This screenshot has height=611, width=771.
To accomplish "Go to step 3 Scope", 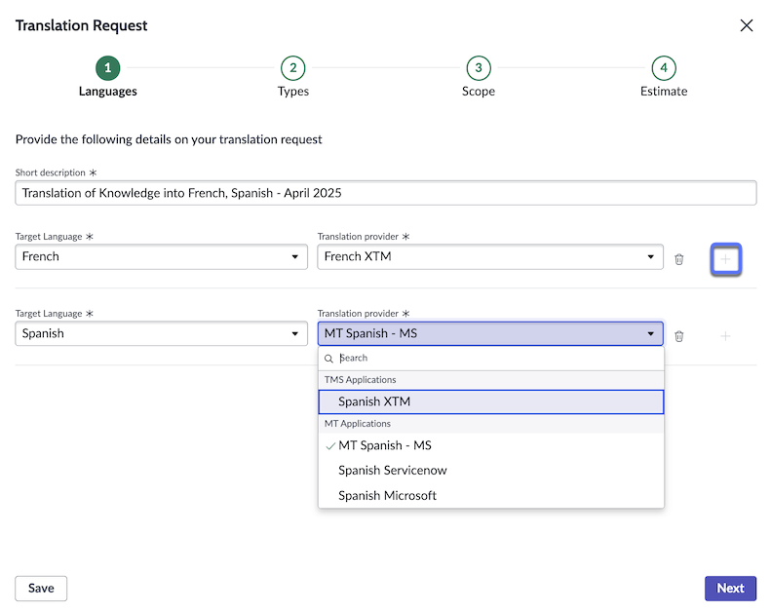I will coord(479,68).
